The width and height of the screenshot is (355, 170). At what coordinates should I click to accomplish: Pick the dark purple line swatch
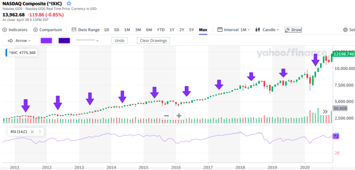coord(64,41)
